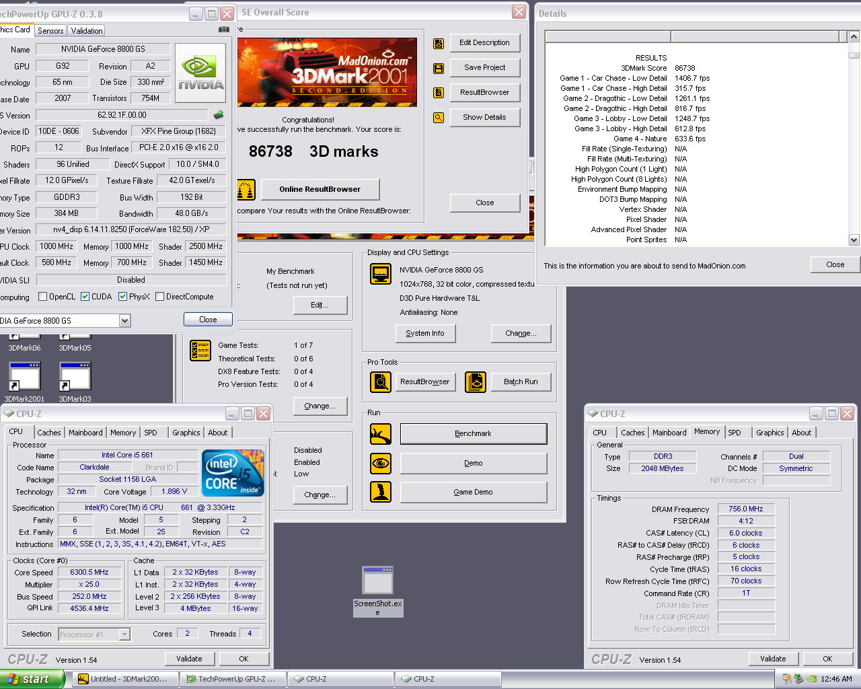This screenshot has width=861, height=689.
Task: Click the Batch Run button
Action: coord(521,382)
